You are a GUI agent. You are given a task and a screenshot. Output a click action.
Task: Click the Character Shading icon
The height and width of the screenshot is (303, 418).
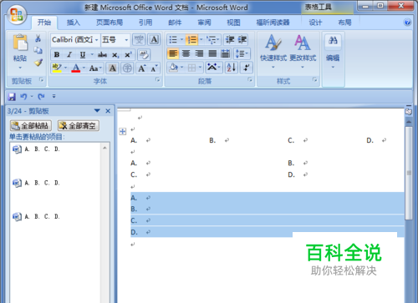coord(113,68)
